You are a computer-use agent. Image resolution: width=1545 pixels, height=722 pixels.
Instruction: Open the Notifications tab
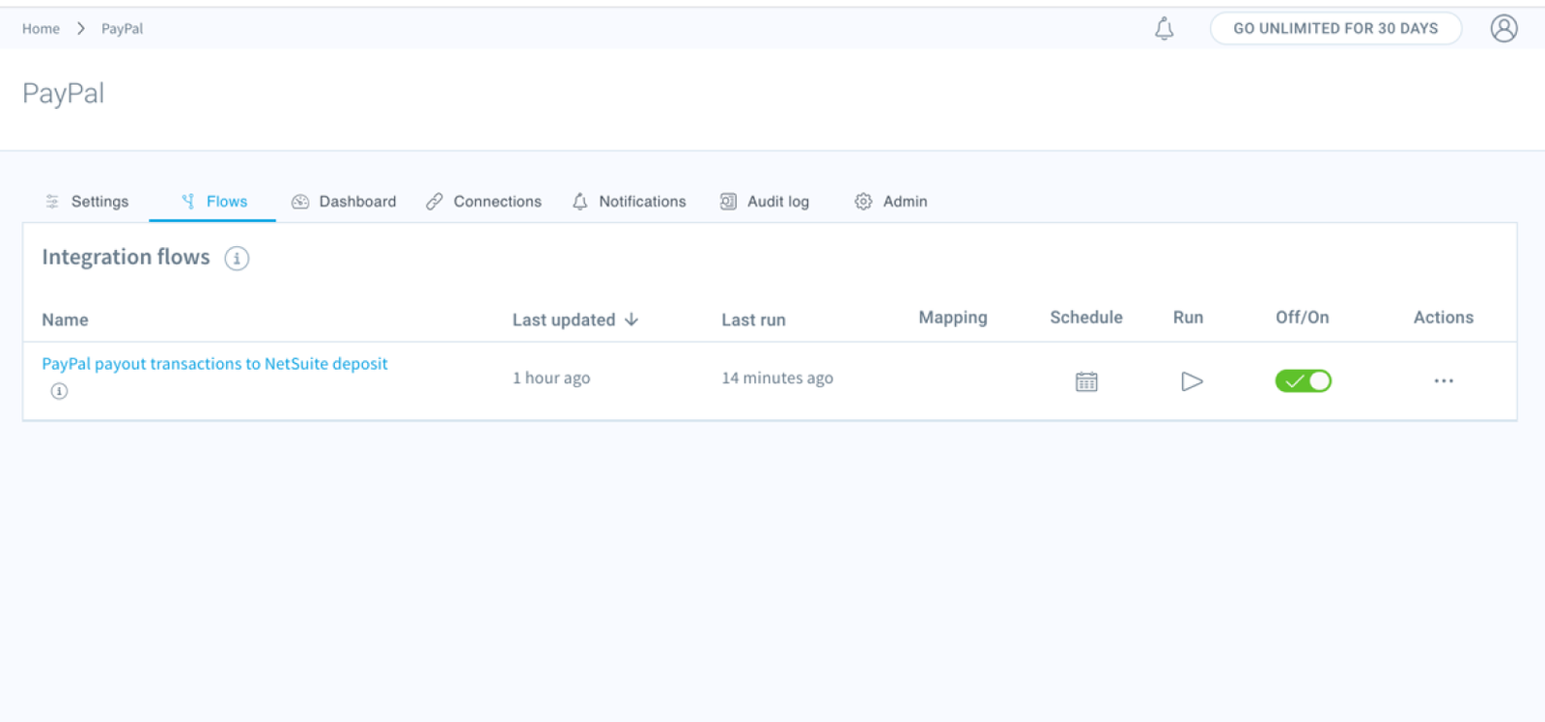tap(629, 202)
